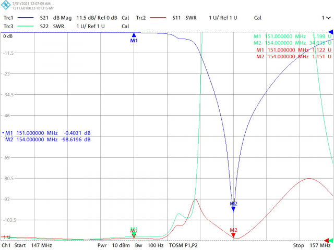This screenshot has width=334, height=250.
Task: Open the diagram number 1 dropdown chevron
Action: [x=329, y=18]
